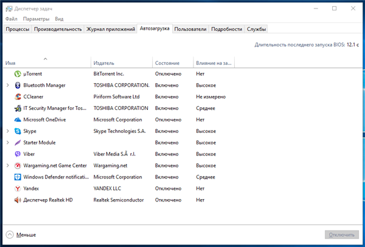Screen dimensions: 365x247
Task: Select the Viber name text
Action: 29,154
